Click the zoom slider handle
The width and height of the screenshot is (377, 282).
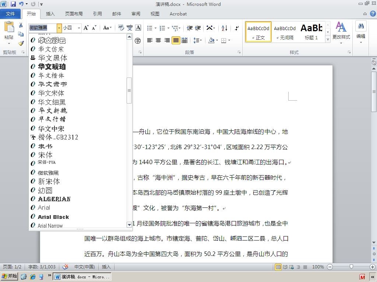[x=351, y=267]
